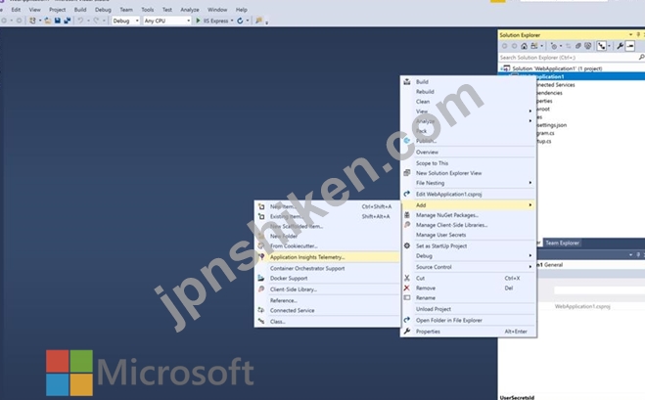The image size is (645, 400).
Task: Select Container Orchestrator Support
Action: [x=327, y=268]
